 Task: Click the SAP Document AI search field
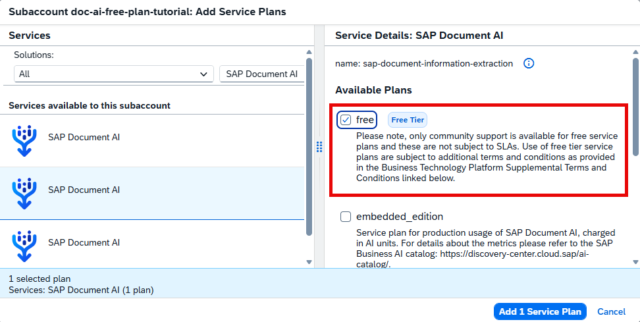(x=262, y=74)
